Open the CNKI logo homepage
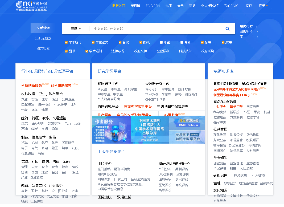 tap(31, 6)
